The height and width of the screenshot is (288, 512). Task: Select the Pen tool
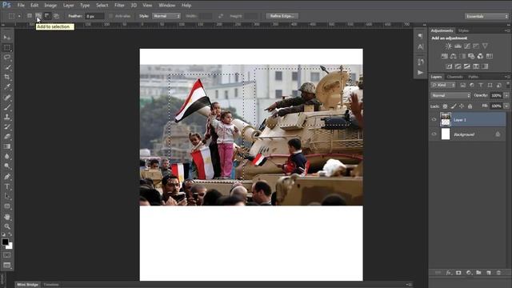tap(7, 177)
